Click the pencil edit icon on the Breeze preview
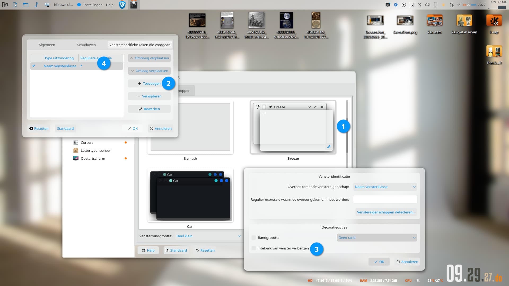Image resolution: width=509 pixels, height=286 pixels. click(x=329, y=147)
